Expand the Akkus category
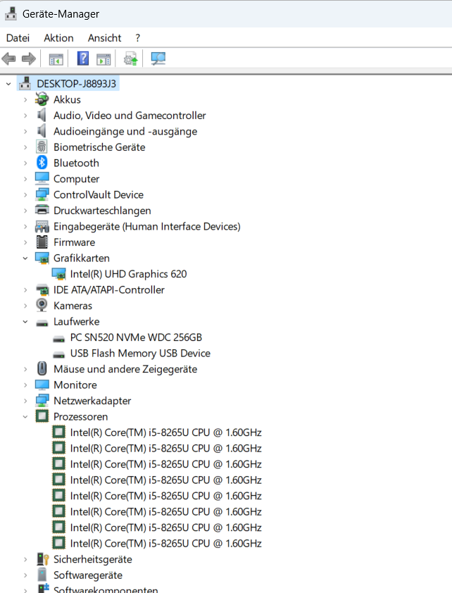Image resolution: width=452 pixels, height=593 pixels. [x=25, y=100]
